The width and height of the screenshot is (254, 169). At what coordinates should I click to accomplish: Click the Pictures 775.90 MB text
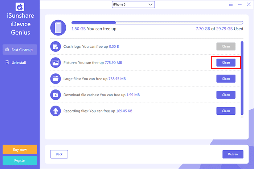[93, 63]
